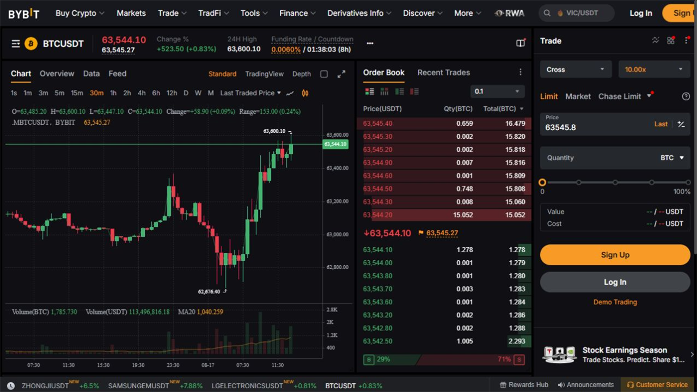
Task: Switch chart to Depth view
Action: click(x=302, y=74)
